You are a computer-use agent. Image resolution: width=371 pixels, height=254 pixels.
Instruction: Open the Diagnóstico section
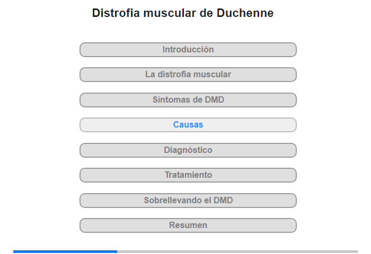tap(188, 150)
